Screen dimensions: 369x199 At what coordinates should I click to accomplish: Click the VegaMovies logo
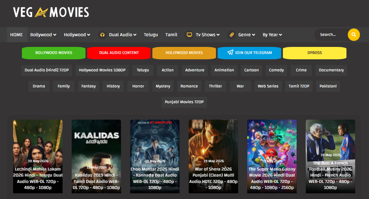click(x=51, y=12)
